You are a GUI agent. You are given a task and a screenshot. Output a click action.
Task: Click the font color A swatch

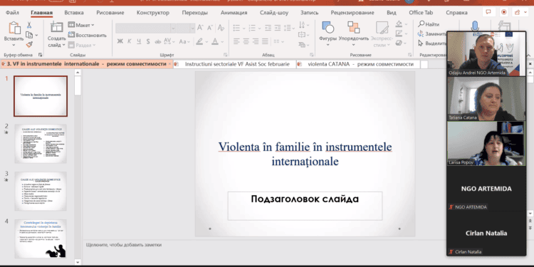[215, 41]
